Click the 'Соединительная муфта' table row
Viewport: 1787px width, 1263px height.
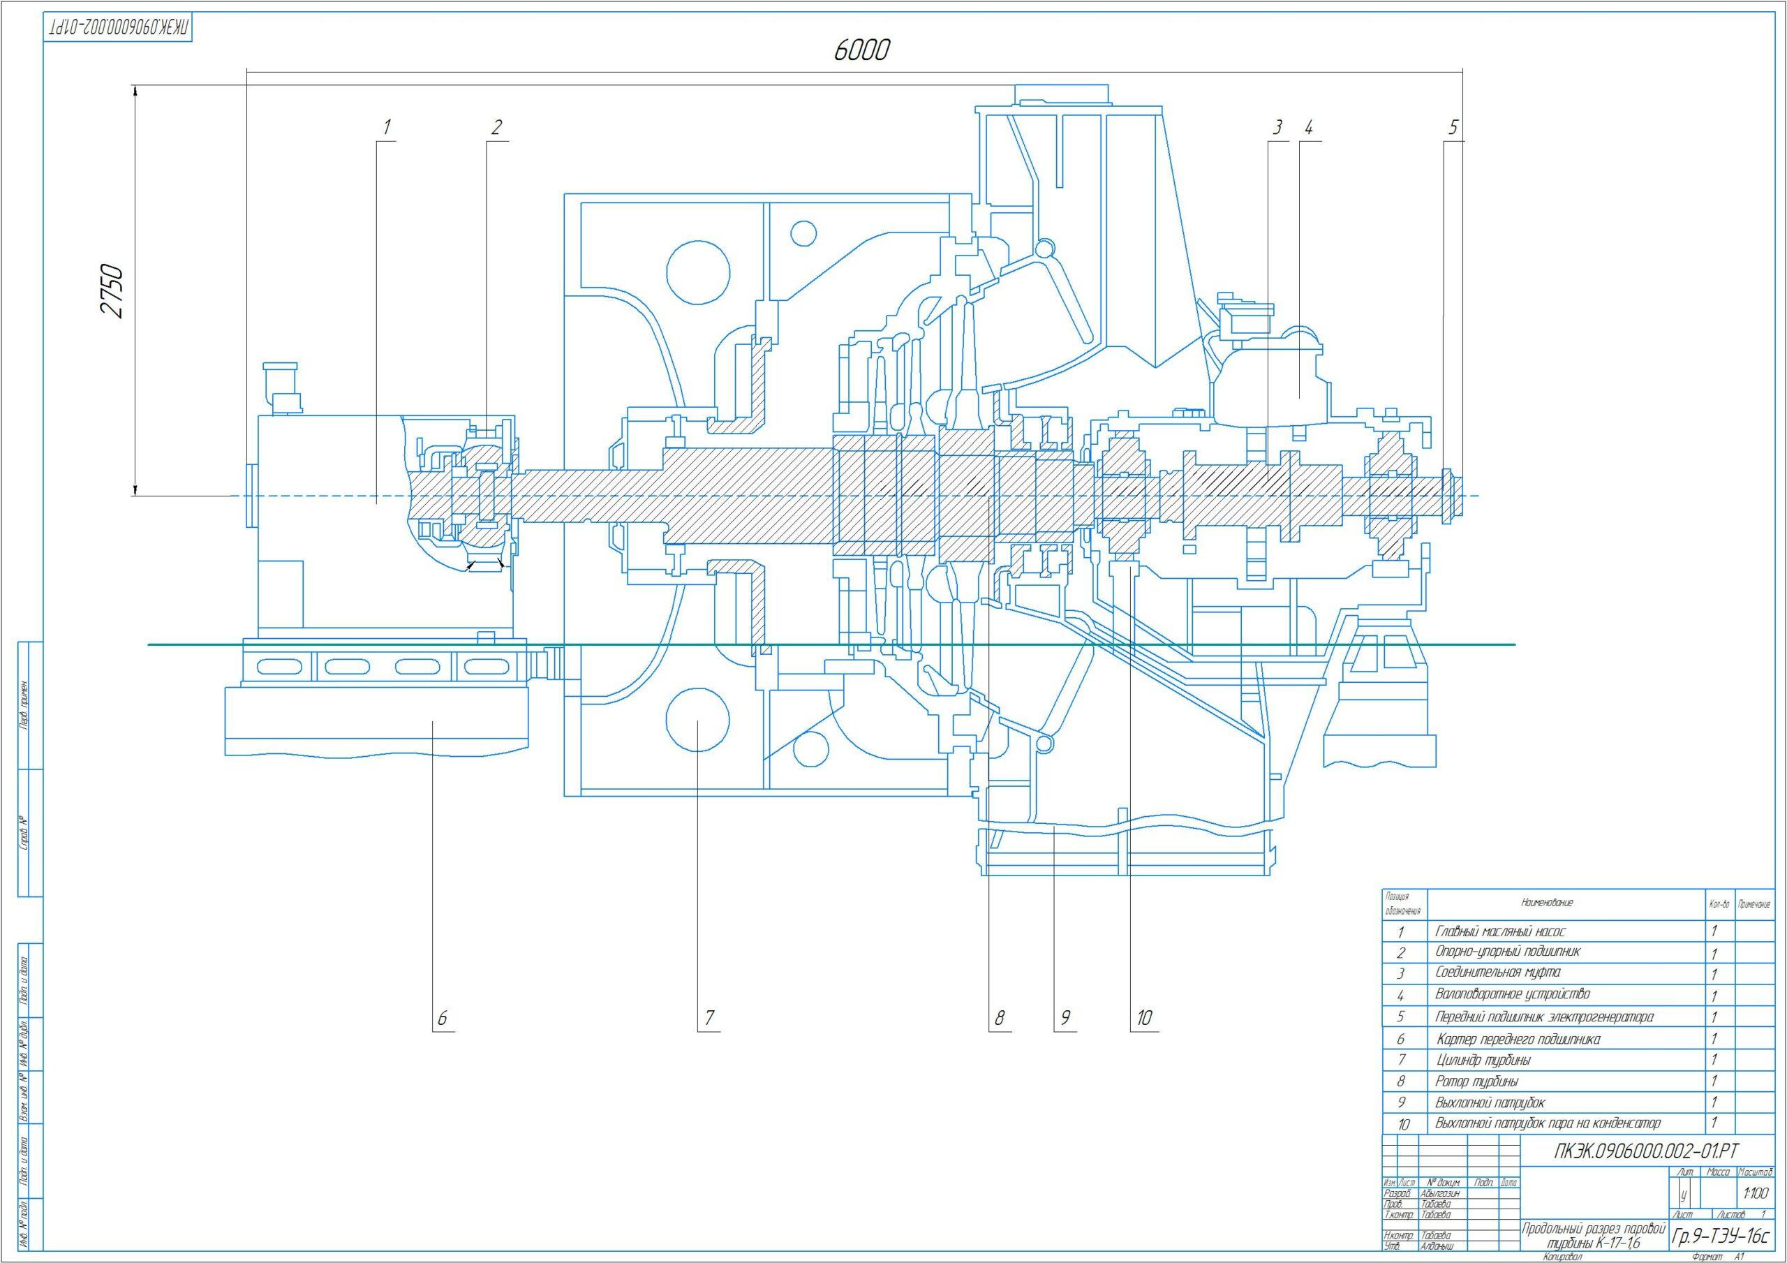point(1497,973)
